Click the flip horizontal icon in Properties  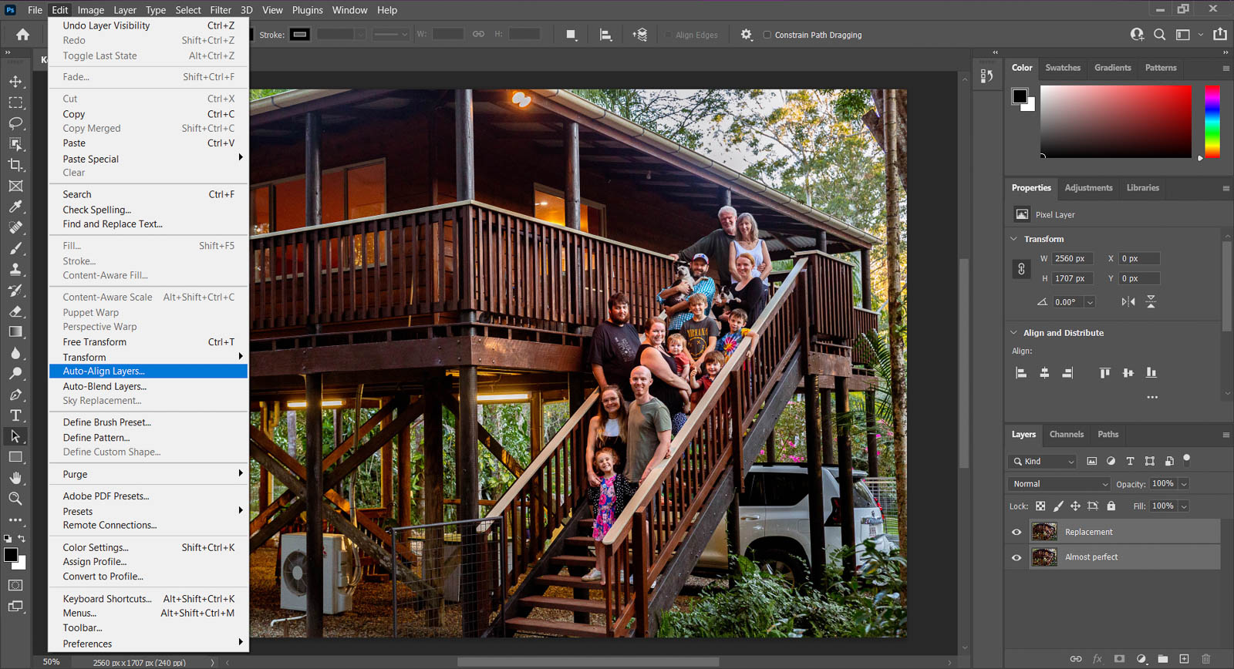(x=1128, y=302)
